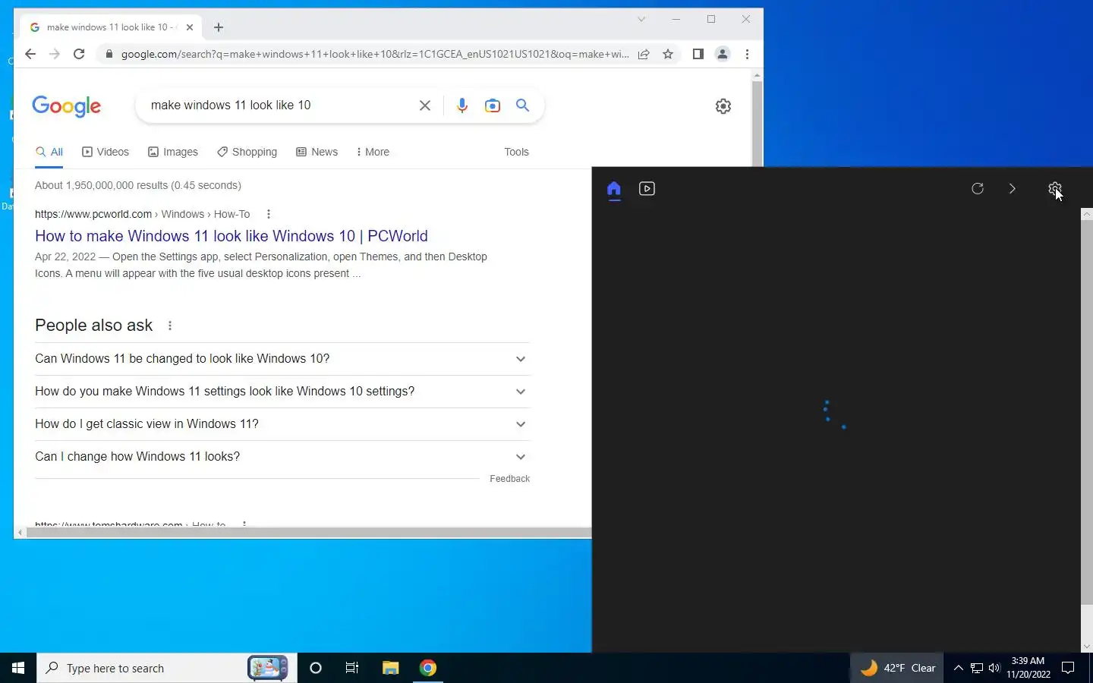Viewport: 1093px width, 683px height.
Task: Click Chrome horizontal scrollbar
Action: pos(308,533)
